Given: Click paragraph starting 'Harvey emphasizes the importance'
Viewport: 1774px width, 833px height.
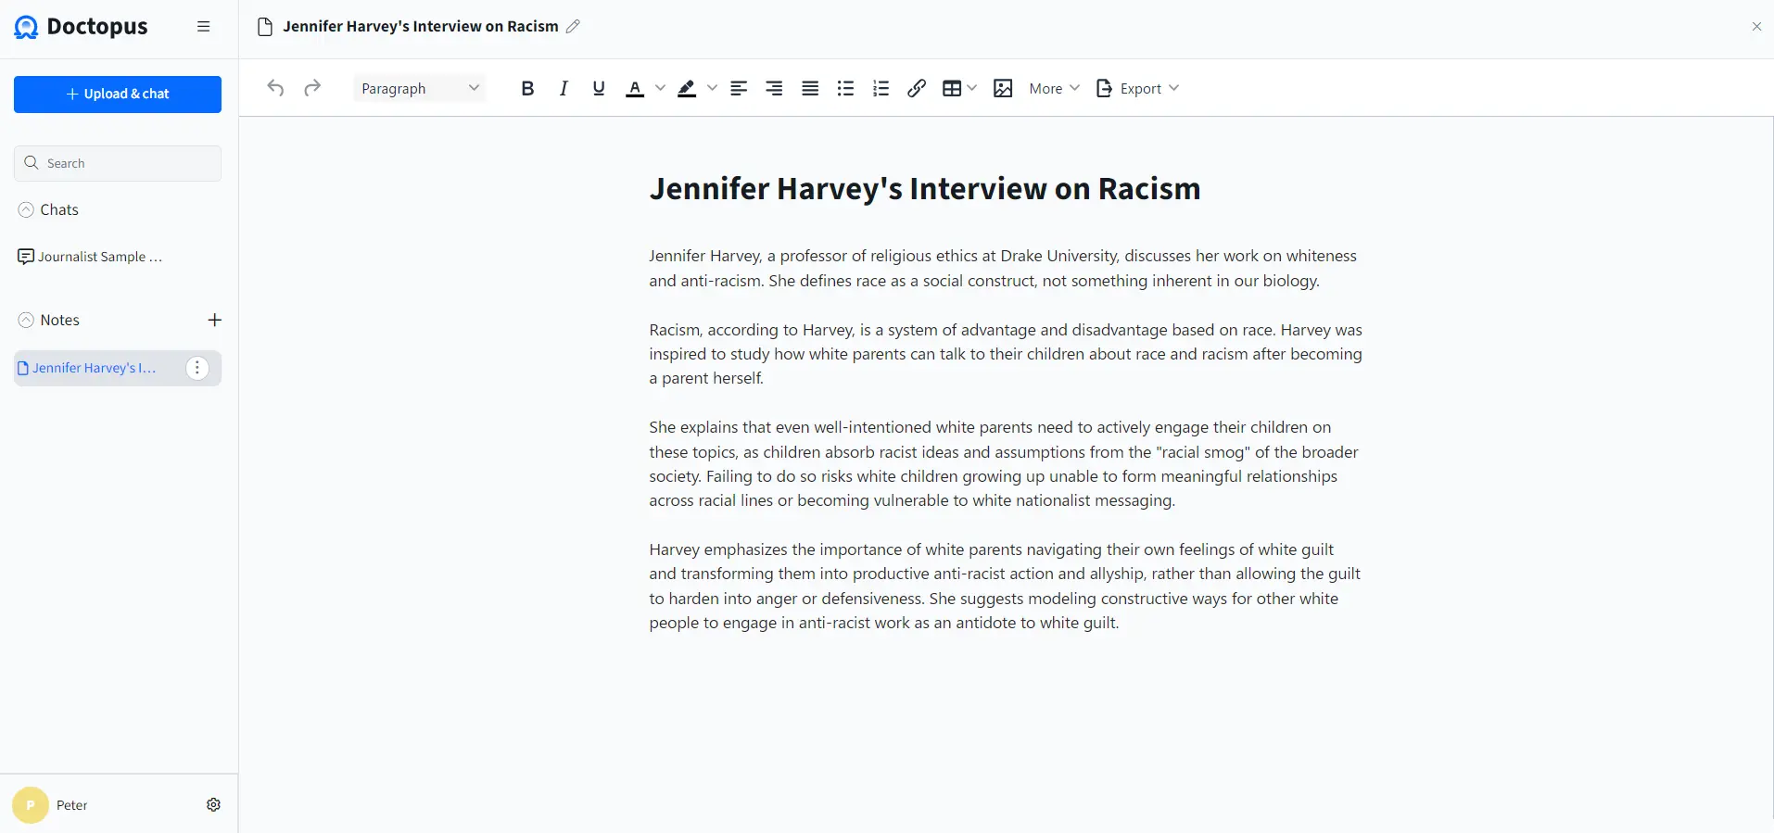Looking at the screenshot, I should tap(1006, 587).
